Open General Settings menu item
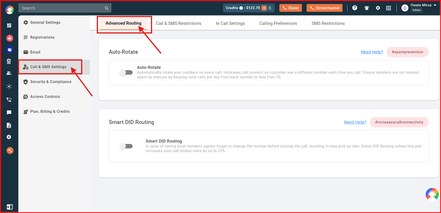The height and width of the screenshot is (213, 441). (54, 22)
